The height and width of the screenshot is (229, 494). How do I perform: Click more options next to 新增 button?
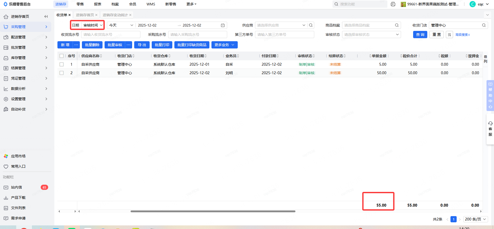(76, 45)
